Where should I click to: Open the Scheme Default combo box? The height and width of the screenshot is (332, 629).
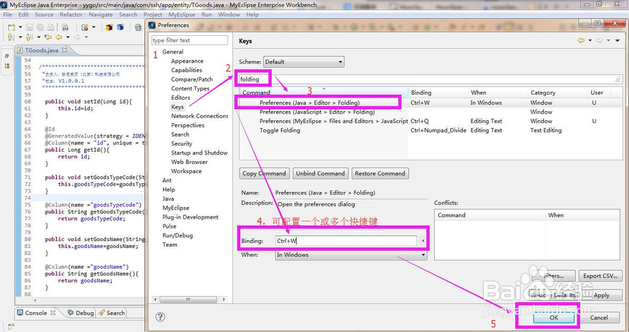tap(304, 62)
